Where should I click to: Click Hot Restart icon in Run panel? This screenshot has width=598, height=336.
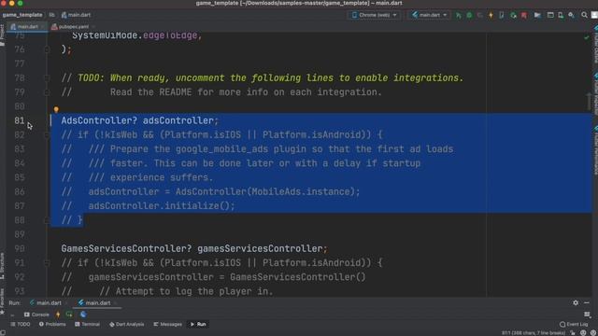(x=69, y=315)
